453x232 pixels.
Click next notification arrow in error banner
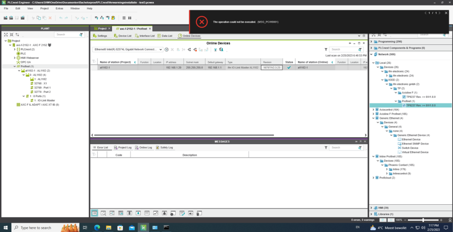point(440,13)
